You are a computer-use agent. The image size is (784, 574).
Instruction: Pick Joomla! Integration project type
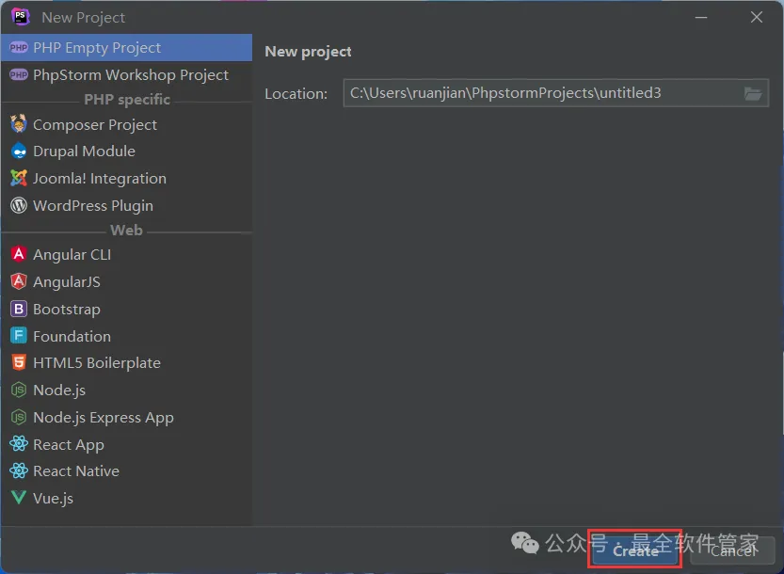pyautogui.click(x=126, y=179)
